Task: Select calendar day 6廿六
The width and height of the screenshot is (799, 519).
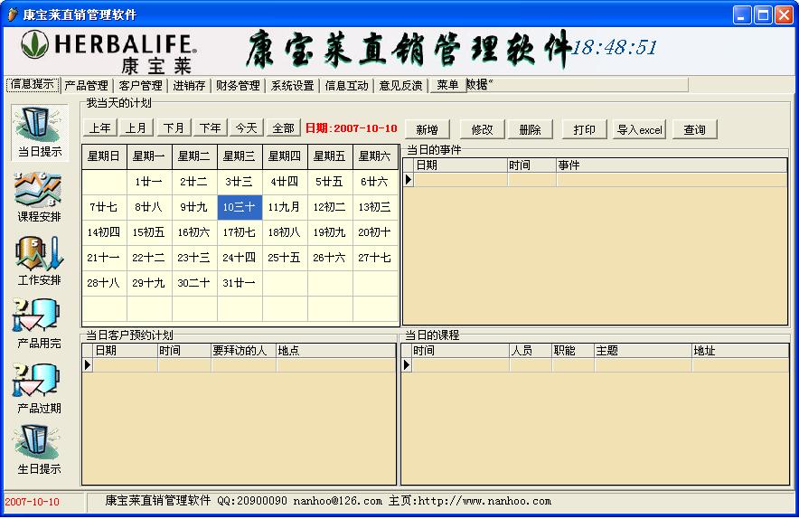Action: [375, 182]
